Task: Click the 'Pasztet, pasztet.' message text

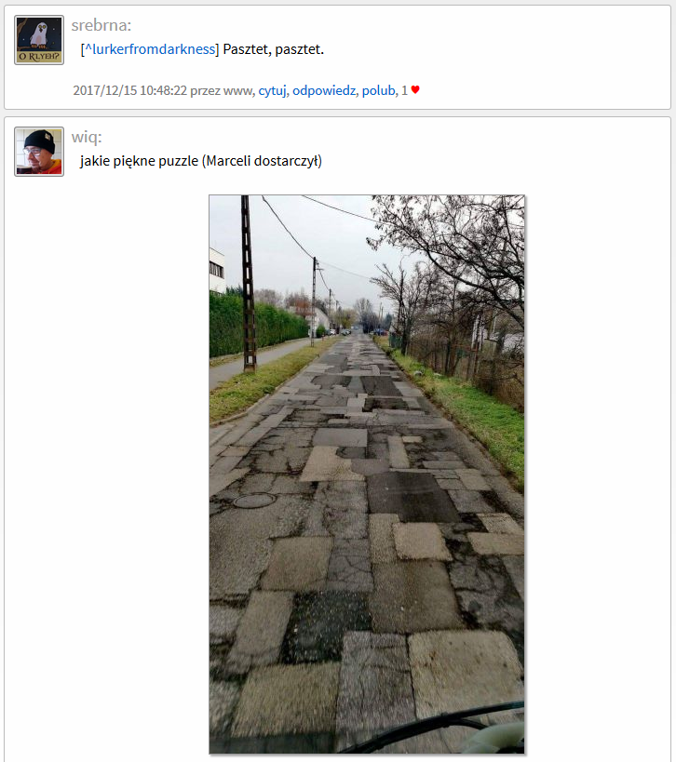Action: click(x=274, y=49)
